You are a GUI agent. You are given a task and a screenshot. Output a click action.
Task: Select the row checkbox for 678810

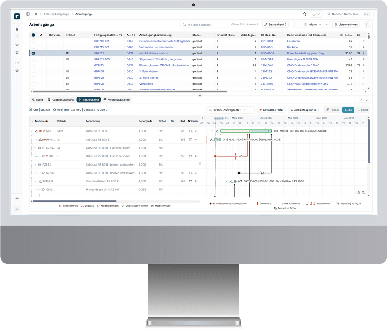point(33,66)
